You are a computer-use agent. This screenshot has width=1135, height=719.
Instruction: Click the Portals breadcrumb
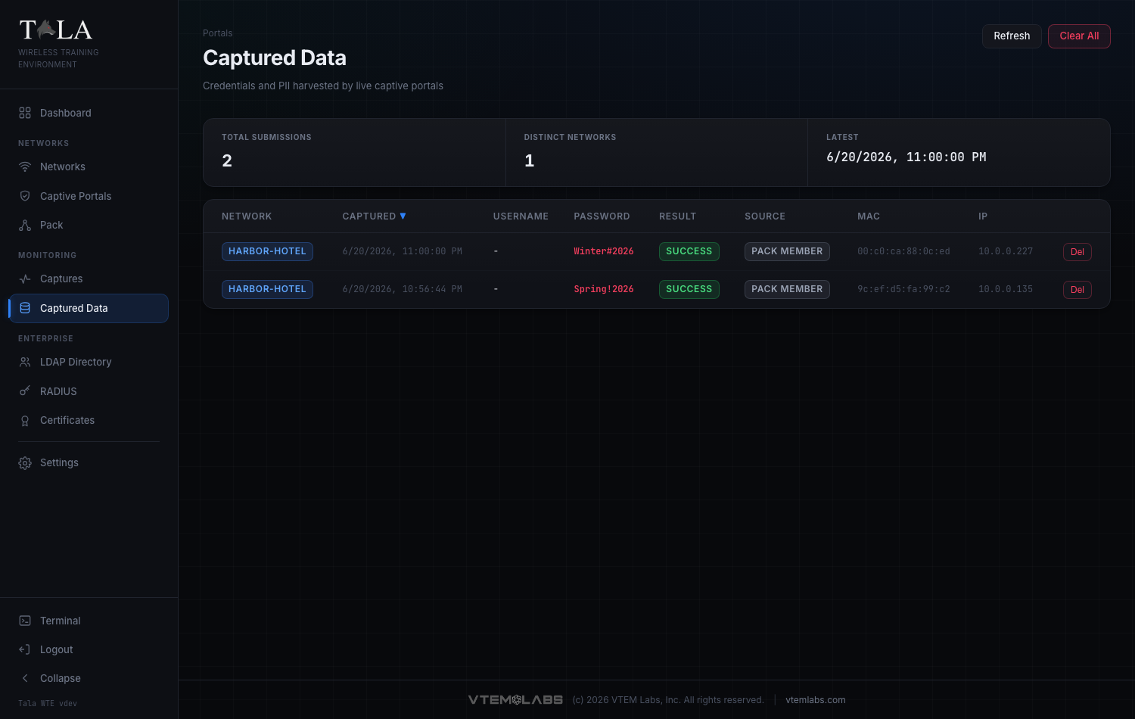[218, 33]
